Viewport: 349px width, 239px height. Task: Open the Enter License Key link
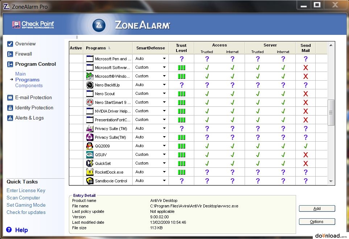click(26, 191)
